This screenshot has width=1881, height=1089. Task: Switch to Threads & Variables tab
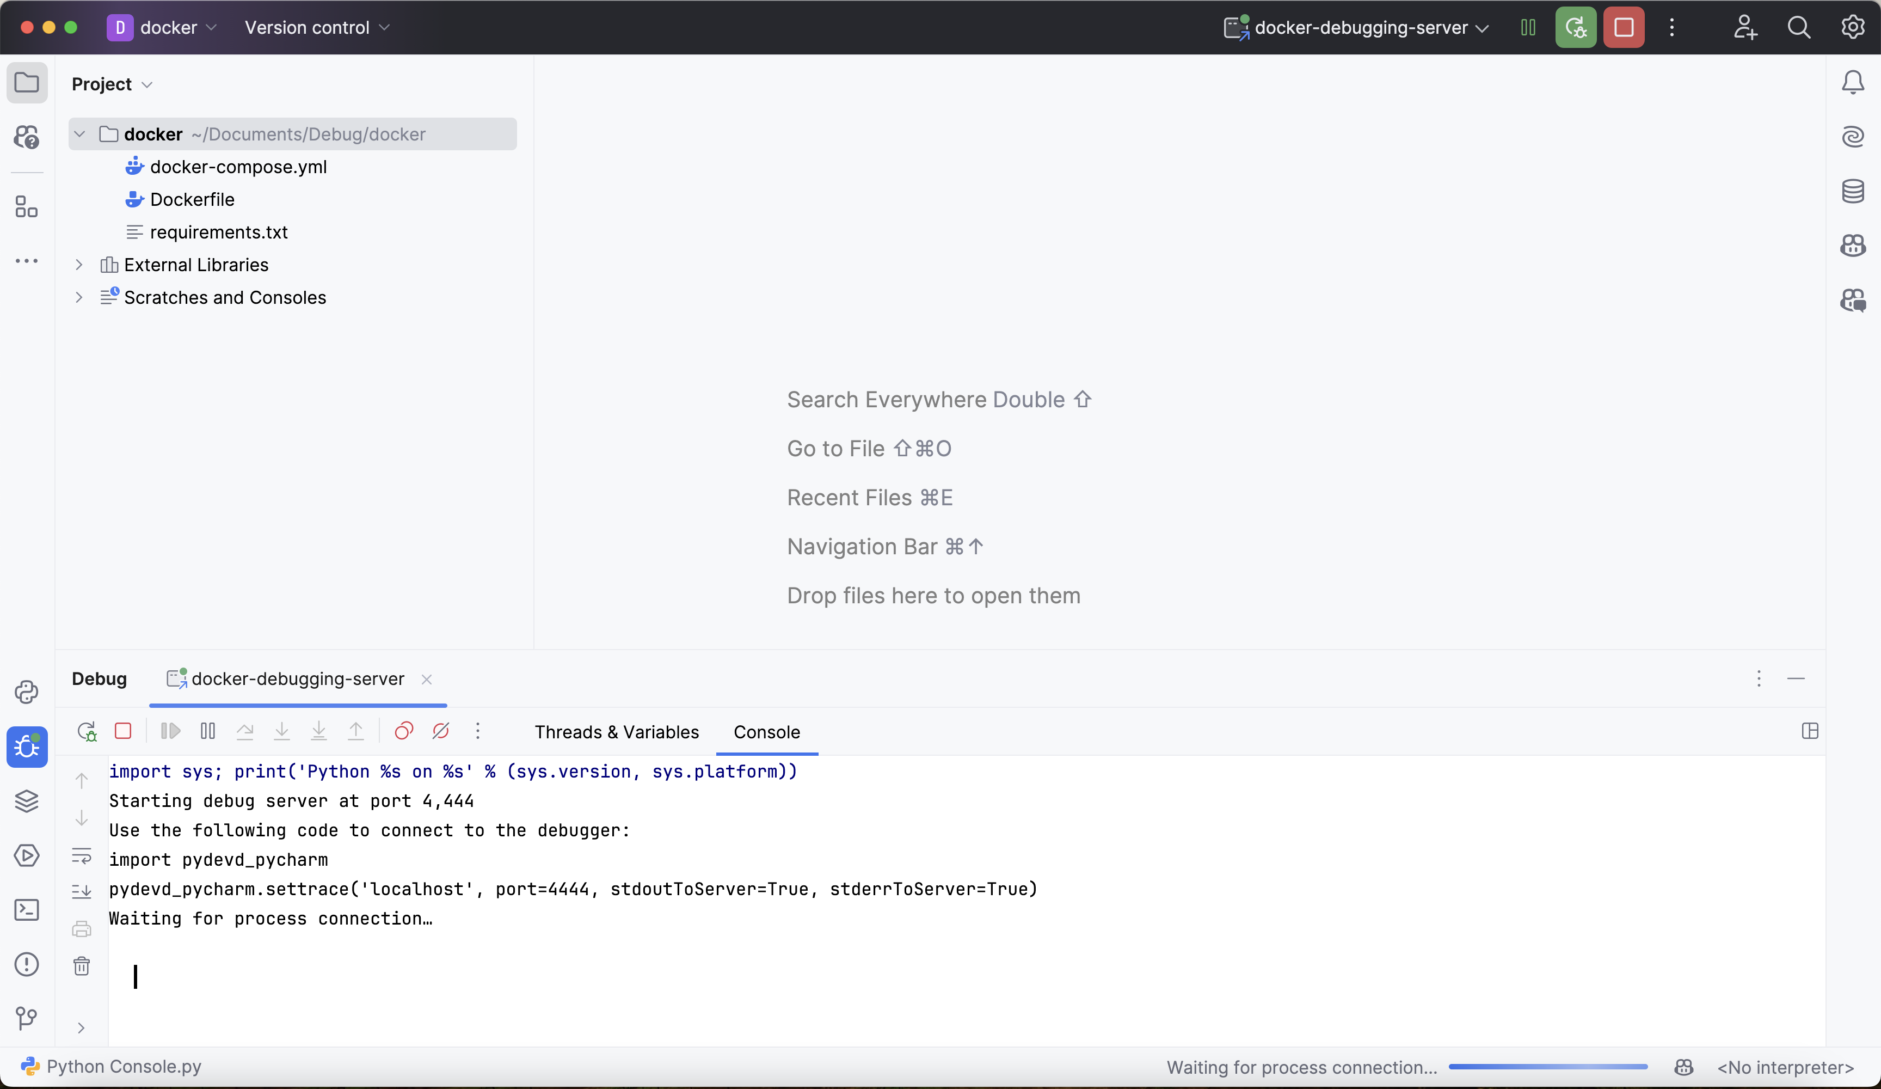click(617, 732)
